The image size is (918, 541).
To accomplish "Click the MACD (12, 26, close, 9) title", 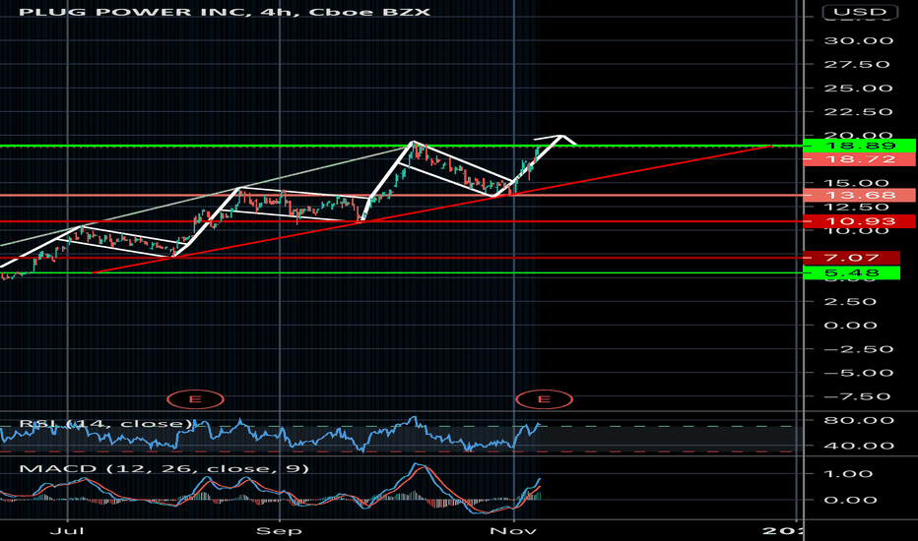I will [164, 468].
